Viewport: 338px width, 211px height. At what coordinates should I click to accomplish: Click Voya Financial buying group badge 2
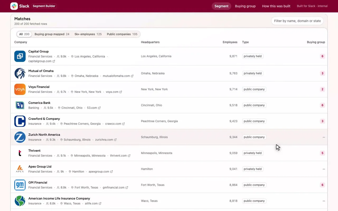click(x=322, y=89)
